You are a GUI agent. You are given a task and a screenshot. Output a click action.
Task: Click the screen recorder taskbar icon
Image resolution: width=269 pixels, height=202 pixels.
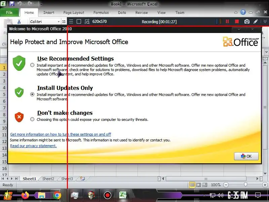107,195
